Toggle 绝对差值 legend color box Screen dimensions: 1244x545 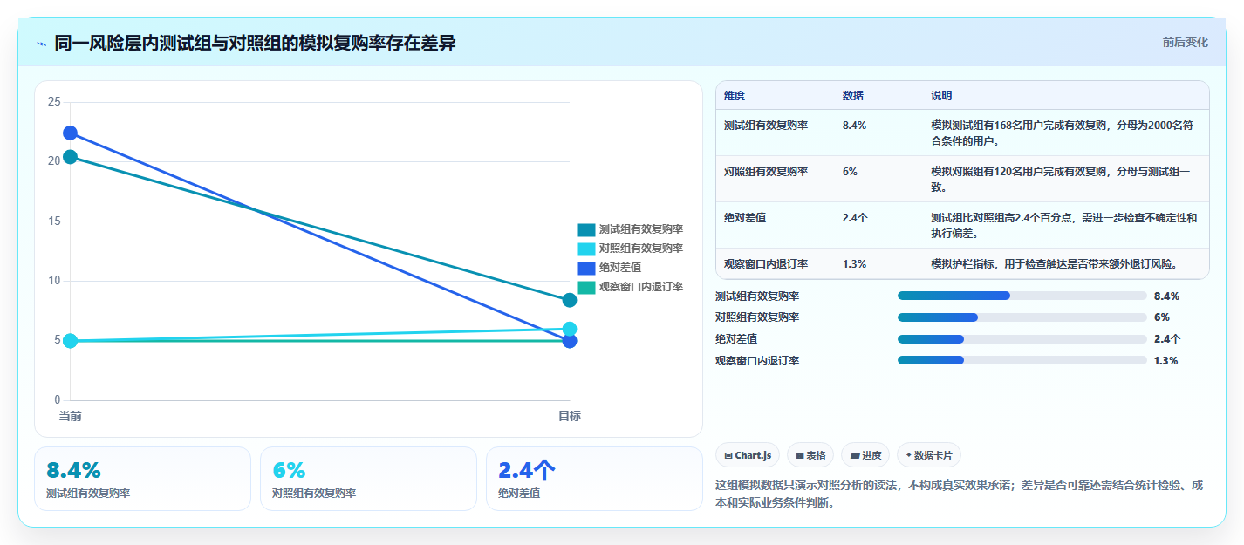pyautogui.click(x=586, y=268)
